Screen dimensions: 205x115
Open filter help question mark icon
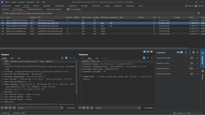199,13
